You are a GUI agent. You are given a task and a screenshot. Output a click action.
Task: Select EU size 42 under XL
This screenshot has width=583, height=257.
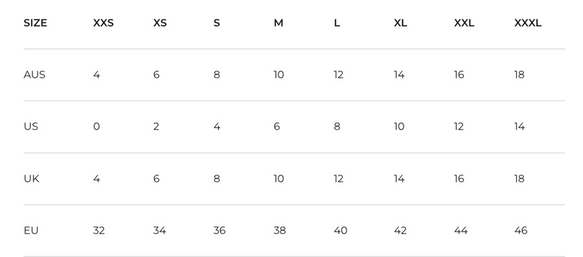tap(400, 230)
